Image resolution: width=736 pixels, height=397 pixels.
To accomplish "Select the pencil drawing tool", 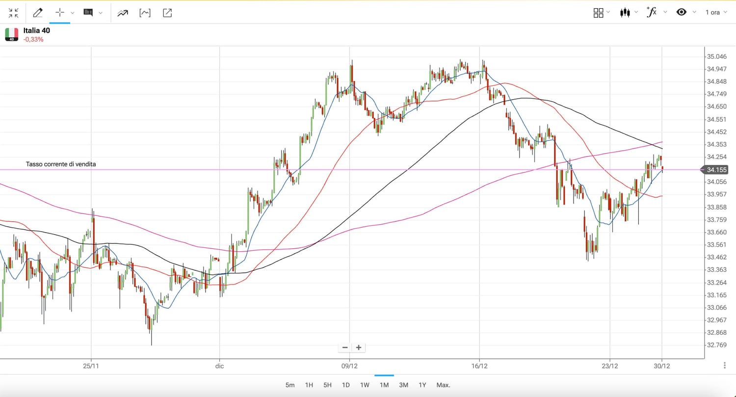I will pyautogui.click(x=38, y=13).
